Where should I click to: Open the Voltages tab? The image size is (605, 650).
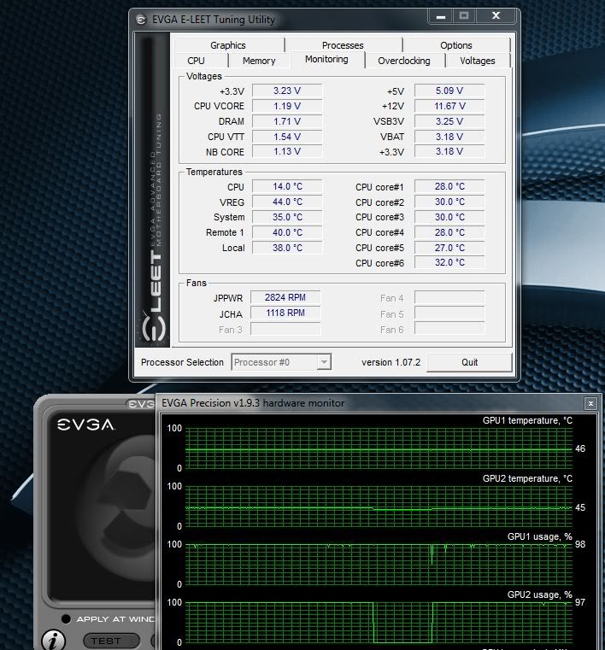[477, 61]
